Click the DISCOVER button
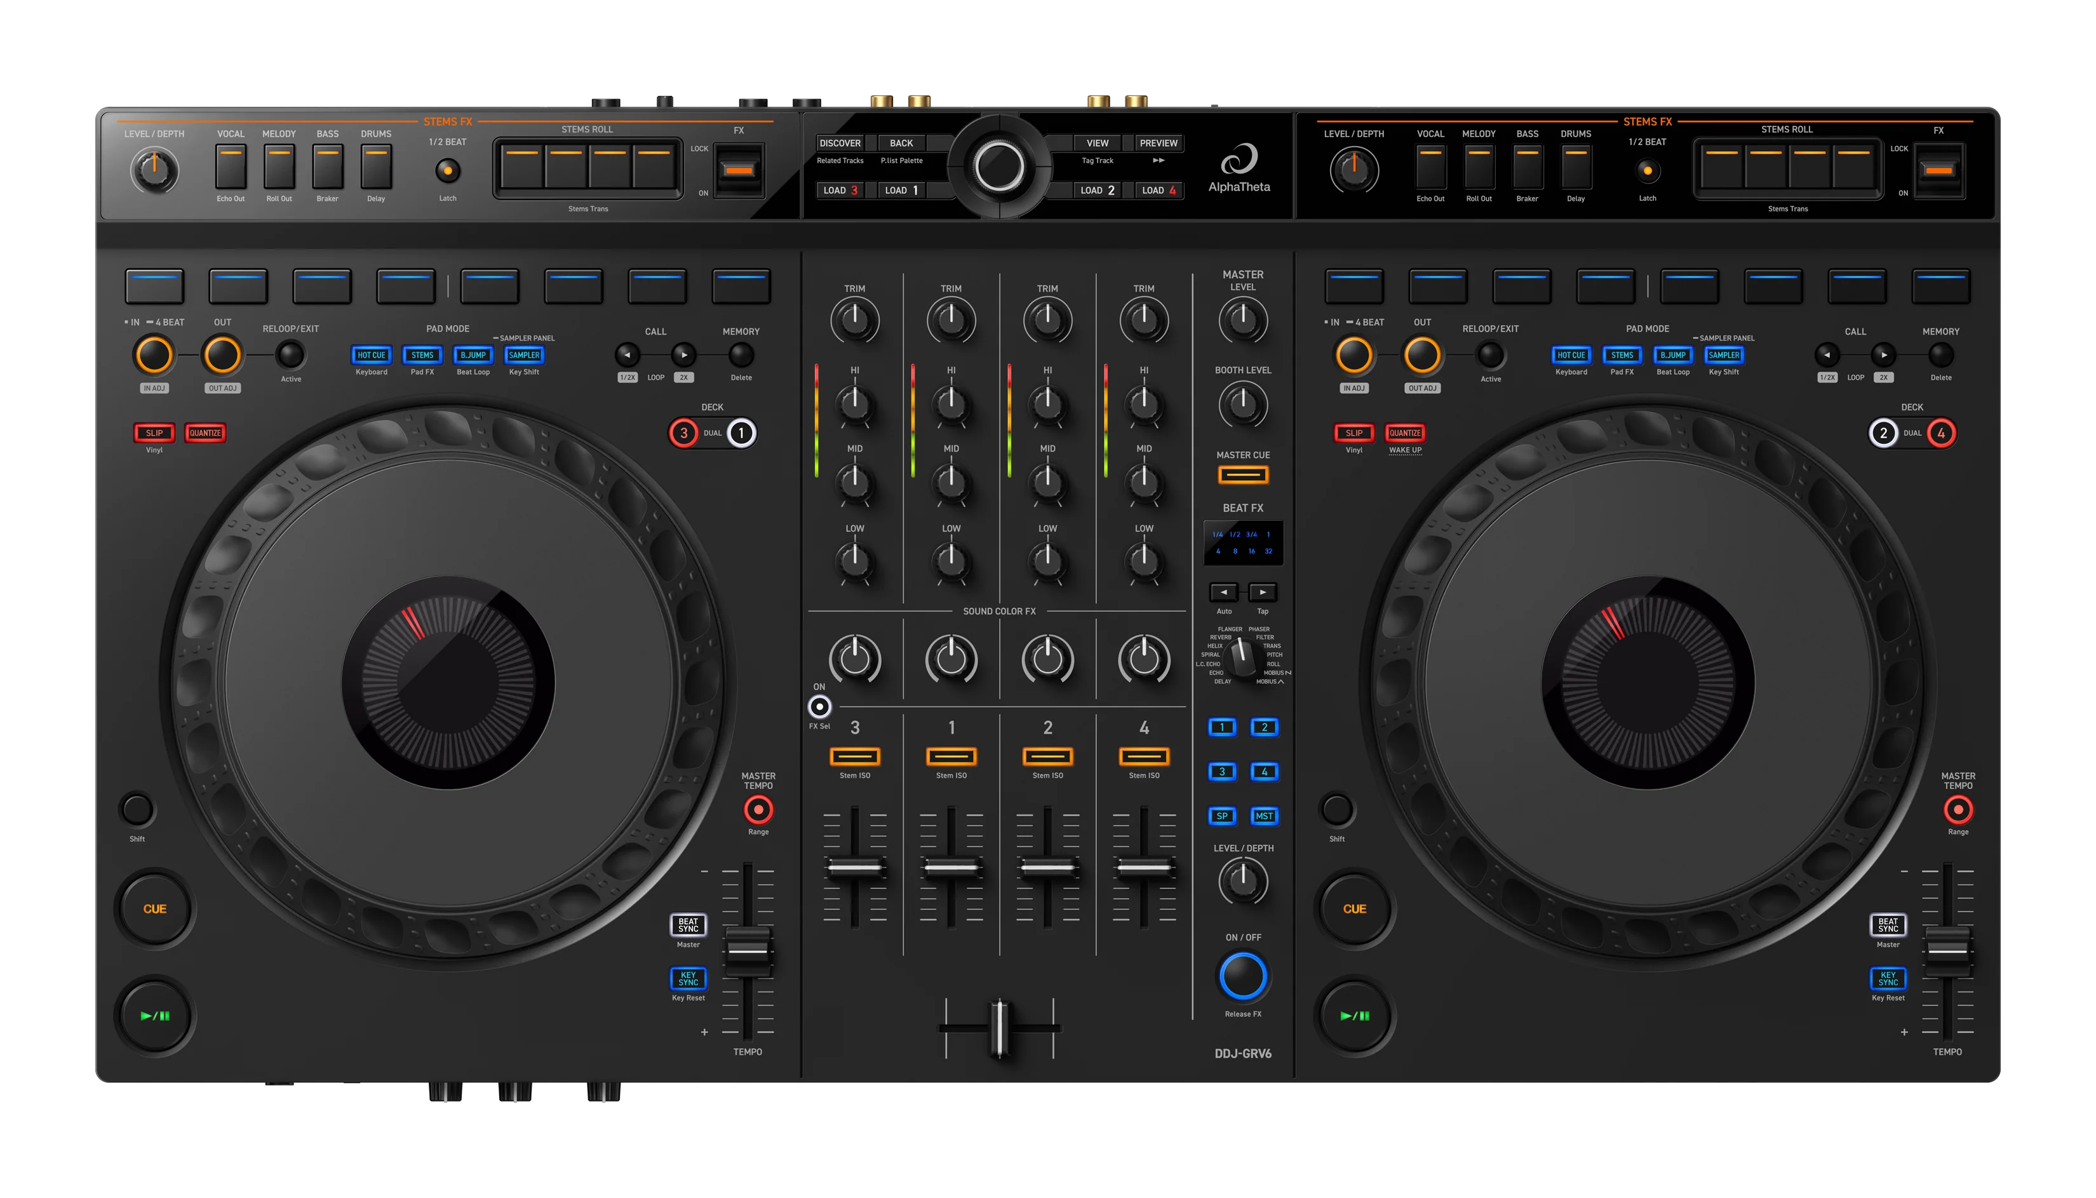 (840, 143)
